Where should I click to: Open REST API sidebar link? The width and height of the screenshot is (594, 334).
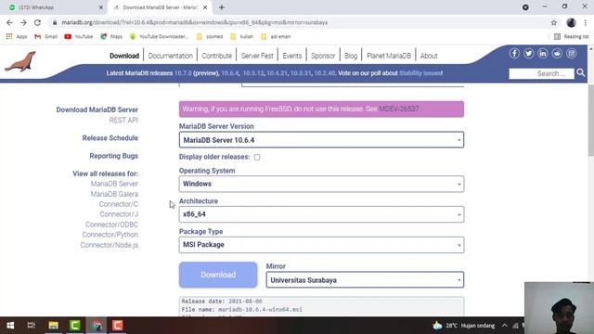point(123,120)
